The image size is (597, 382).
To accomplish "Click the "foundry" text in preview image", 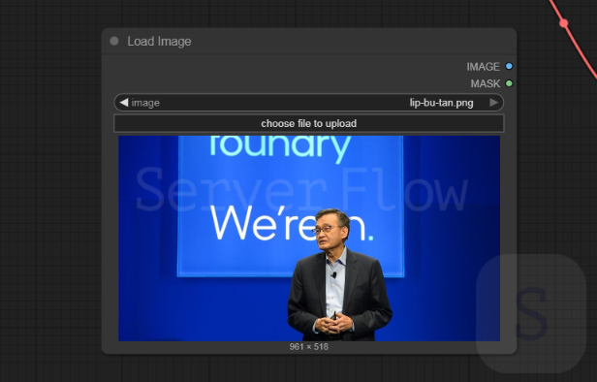I will [x=280, y=146].
